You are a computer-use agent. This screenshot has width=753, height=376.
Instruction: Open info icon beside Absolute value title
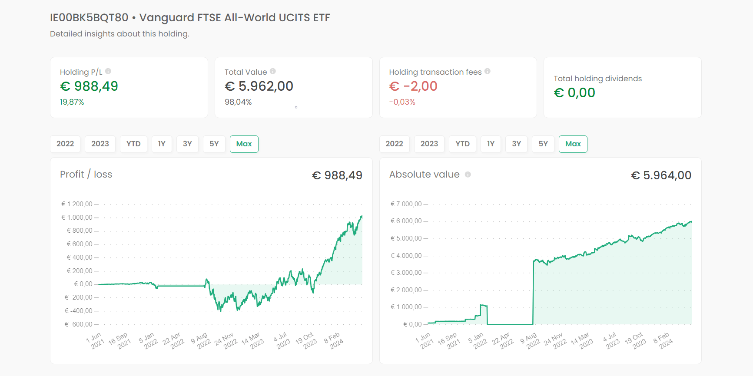pos(468,175)
